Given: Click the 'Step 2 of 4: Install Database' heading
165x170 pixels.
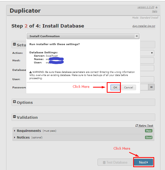Looking at the screenshot, I should tap(48, 26).
